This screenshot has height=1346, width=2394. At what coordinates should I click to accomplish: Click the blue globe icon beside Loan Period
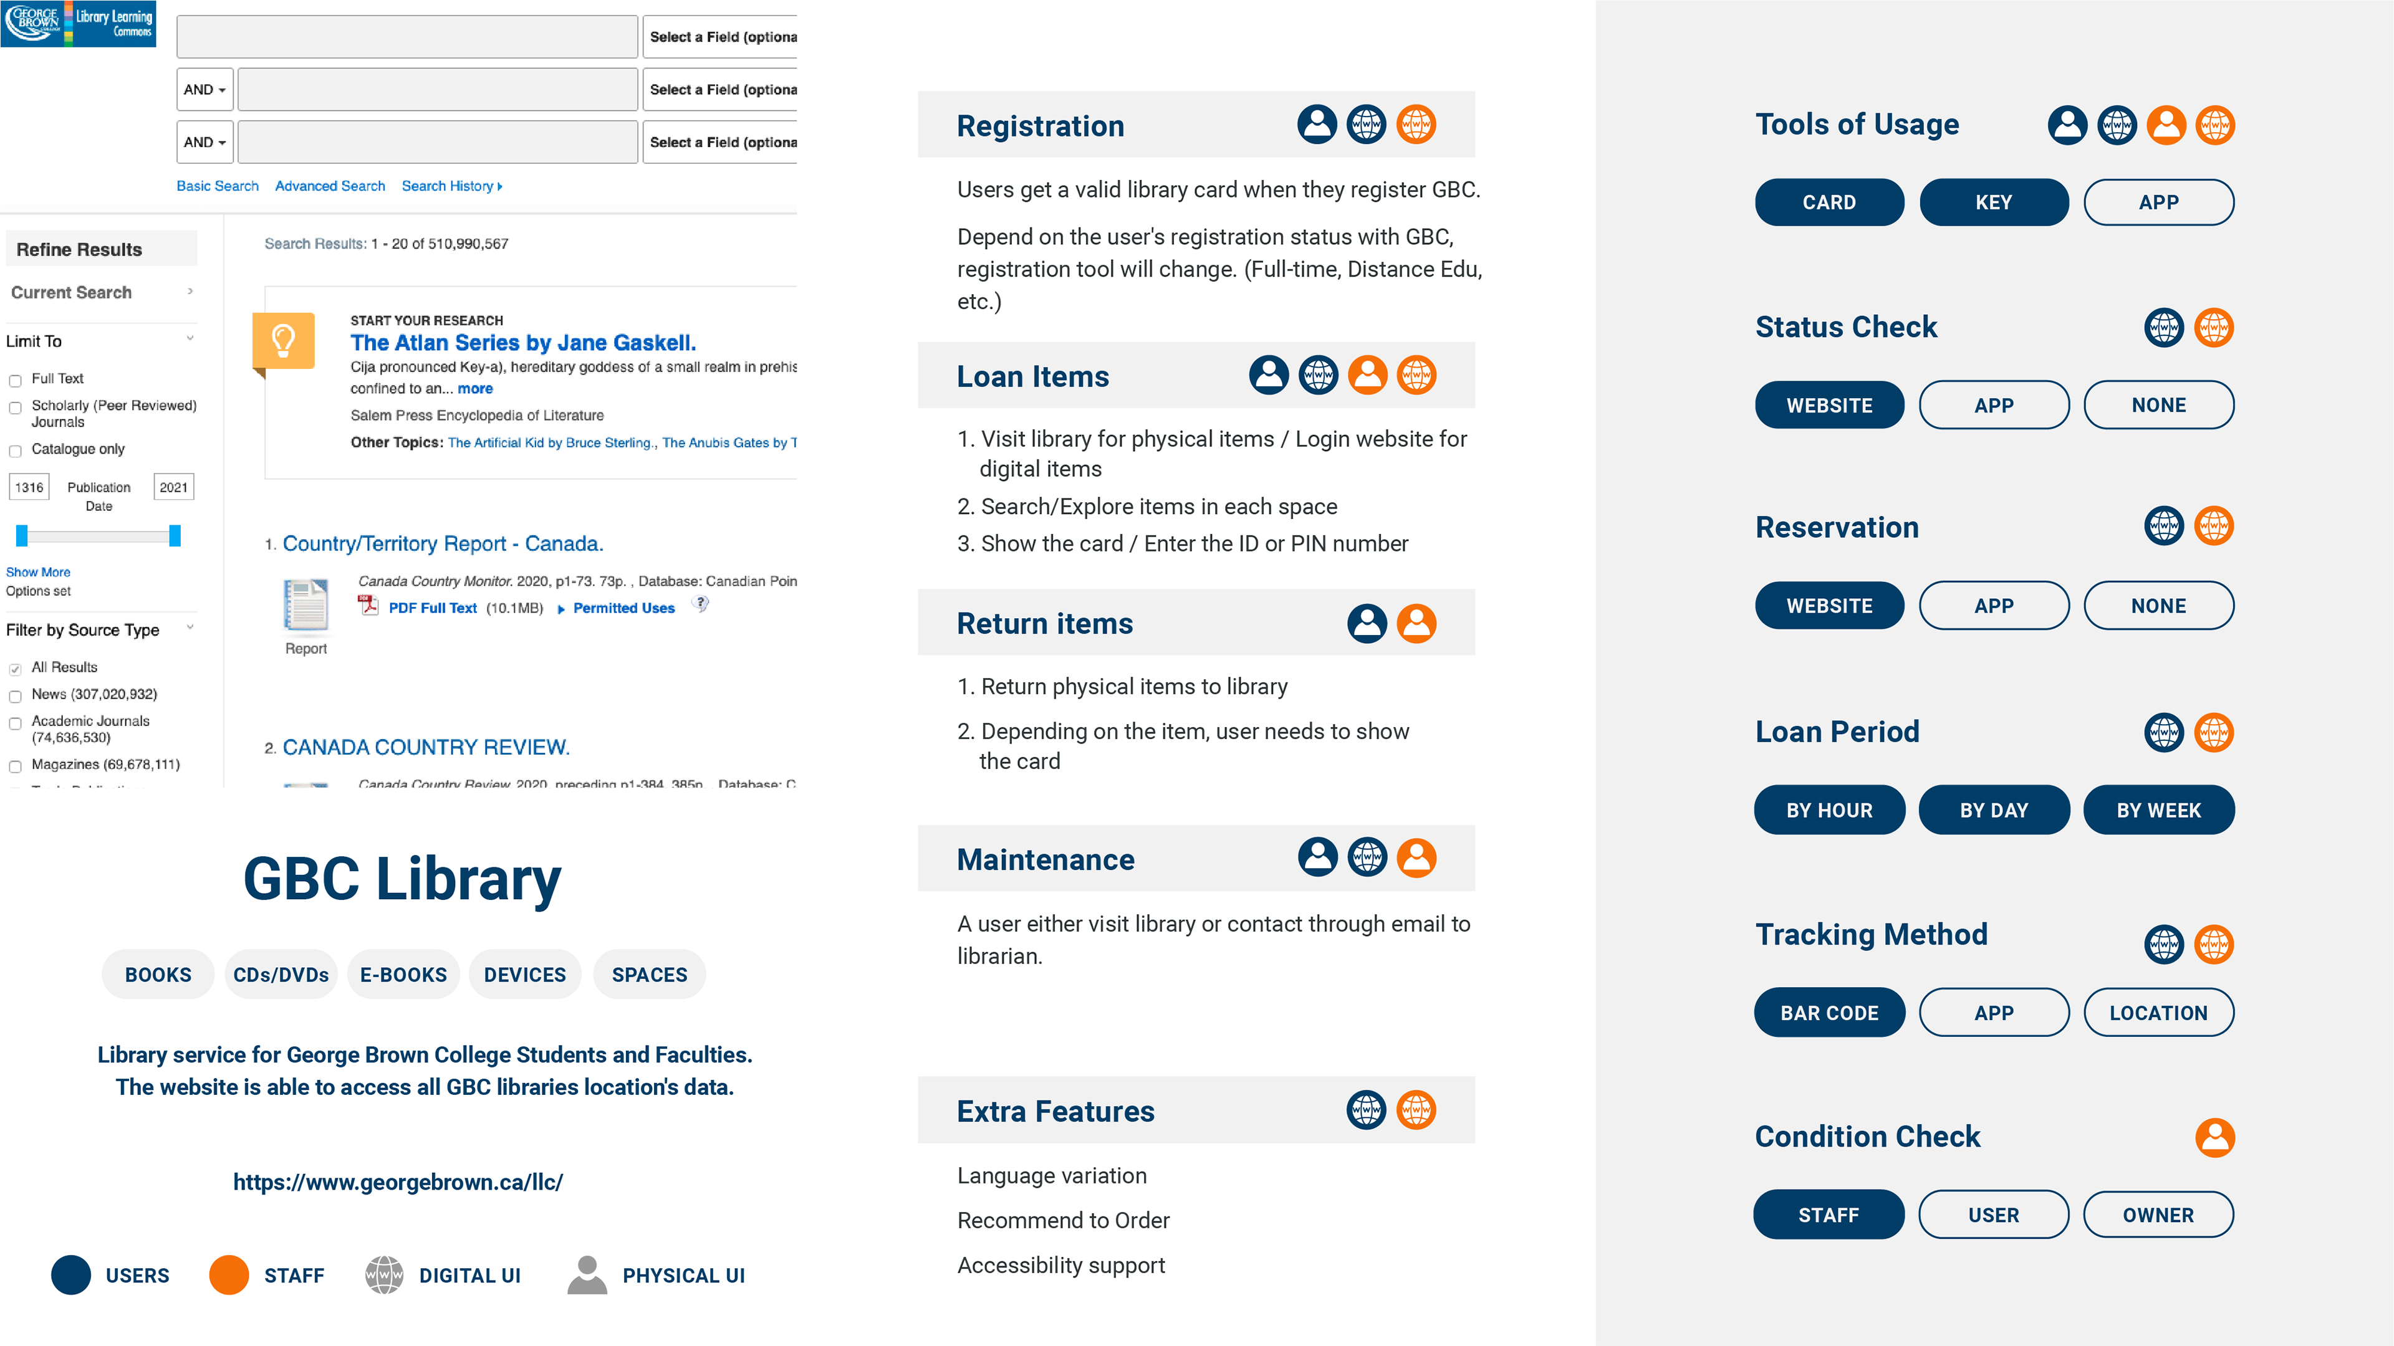pyautogui.click(x=2165, y=732)
